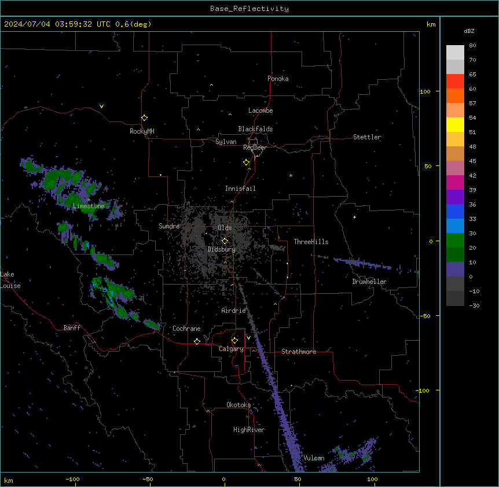Viewport: 499px width, 487px height.
Task: Click the HighRiver town label
Action: 249,430
